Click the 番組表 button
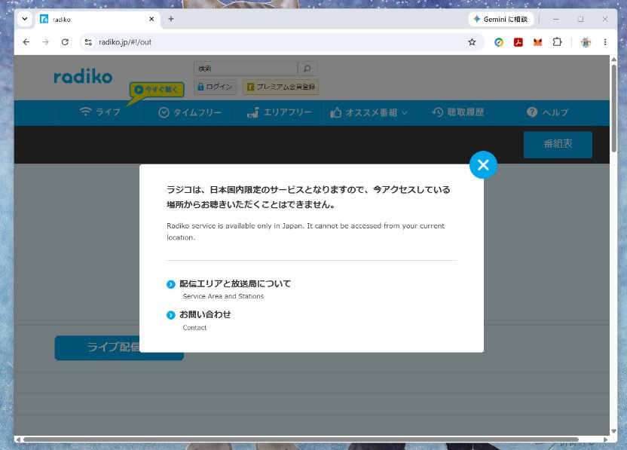The image size is (627, 450). (558, 144)
